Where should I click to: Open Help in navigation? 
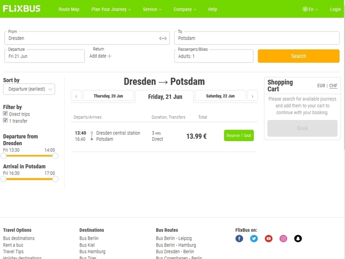(x=212, y=9)
